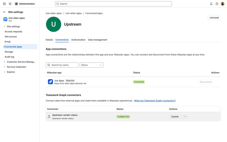Open Access requests in sidebar

14,32
